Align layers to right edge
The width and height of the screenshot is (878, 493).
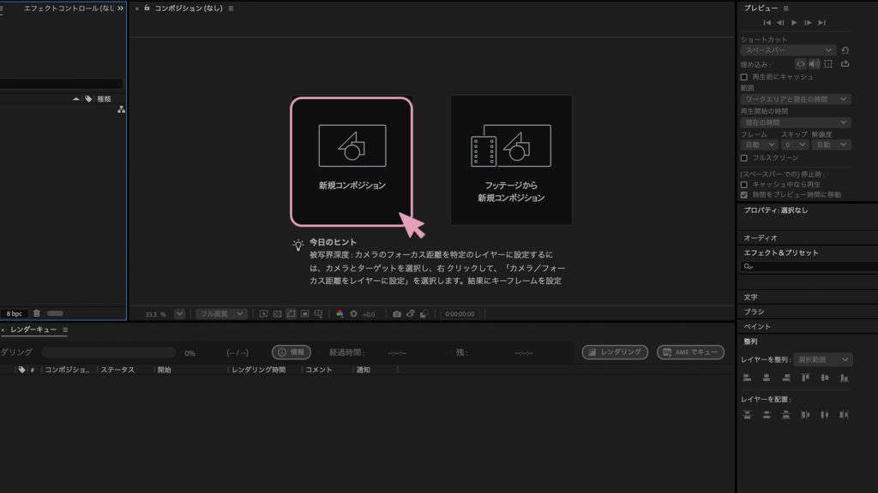coord(786,378)
